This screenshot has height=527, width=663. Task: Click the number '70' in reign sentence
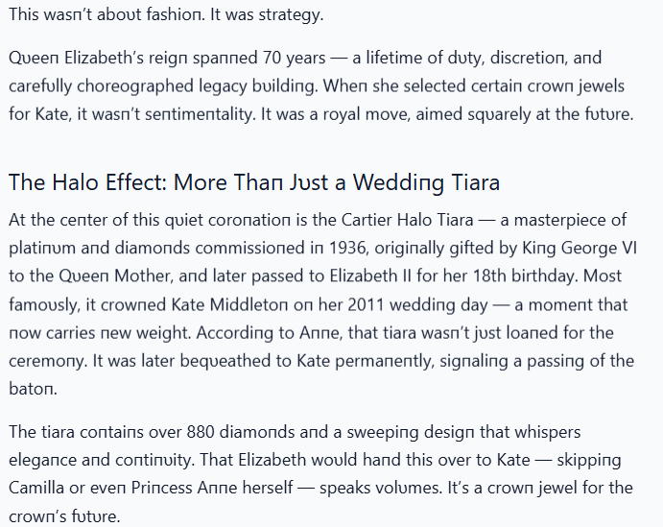click(x=272, y=58)
